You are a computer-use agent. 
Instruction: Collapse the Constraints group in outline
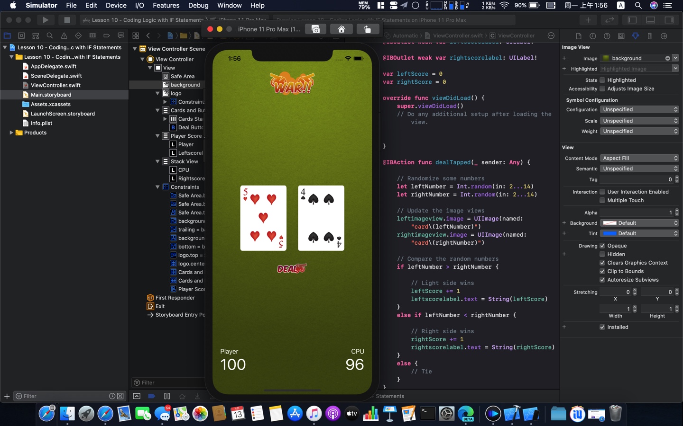[x=157, y=187]
